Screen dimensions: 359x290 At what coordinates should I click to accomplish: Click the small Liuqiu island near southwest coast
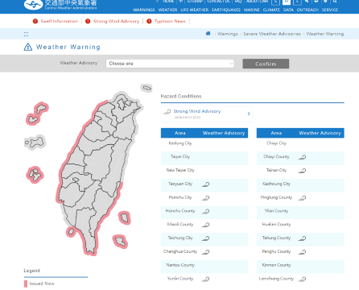tap(71, 231)
